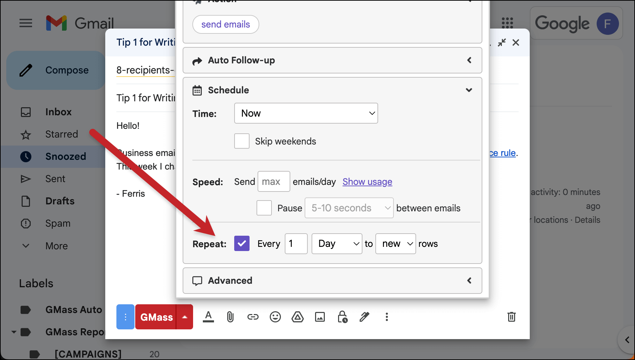Open the Drafts folder

click(x=60, y=201)
